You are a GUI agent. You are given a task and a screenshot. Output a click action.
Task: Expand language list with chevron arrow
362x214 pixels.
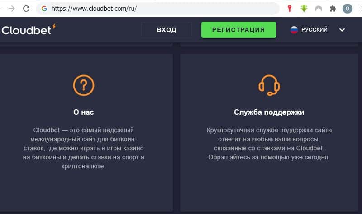[342, 30]
